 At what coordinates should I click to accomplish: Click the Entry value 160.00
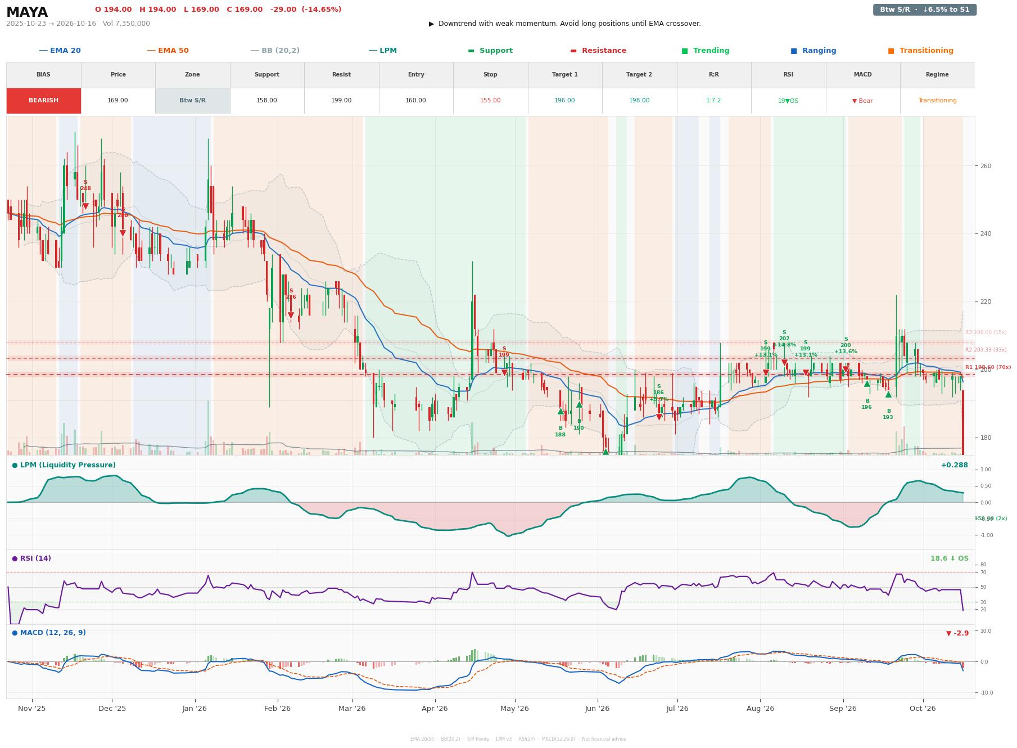click(x=416, y=101)
